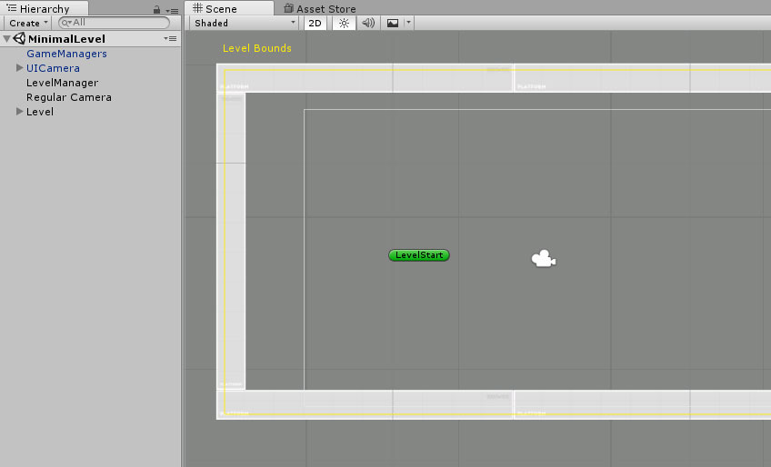Click the green LevelStart label

click(x=419, y=255)
